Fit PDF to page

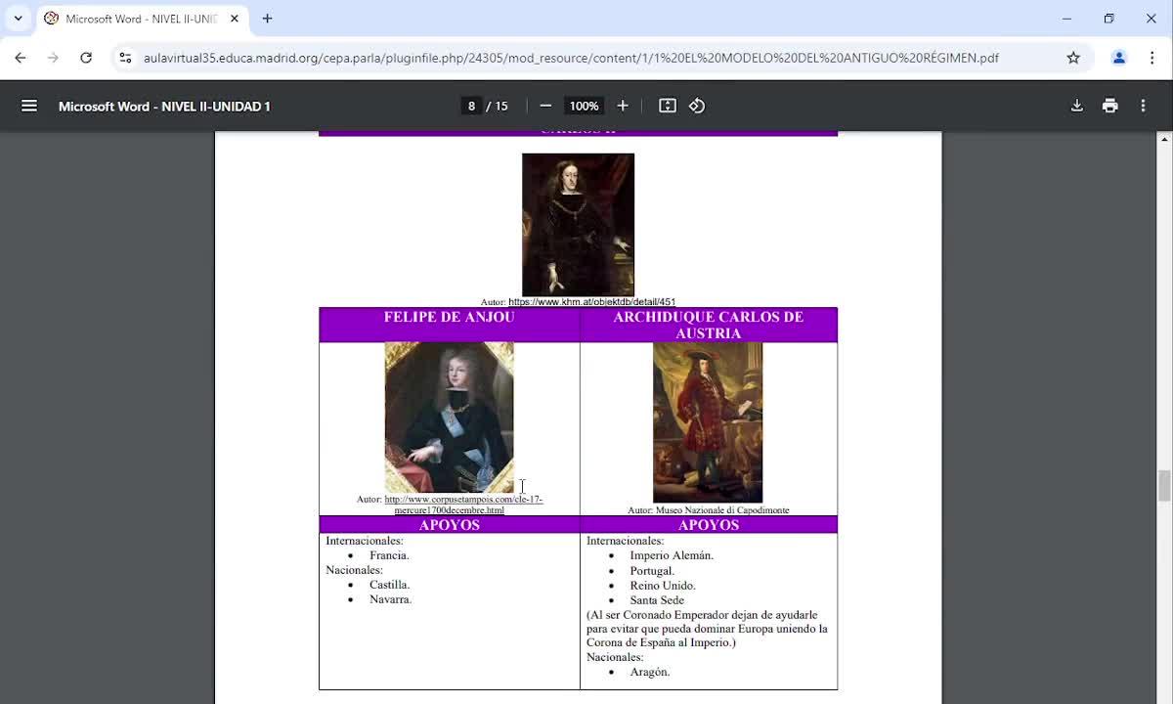click(x=668, y=106)
